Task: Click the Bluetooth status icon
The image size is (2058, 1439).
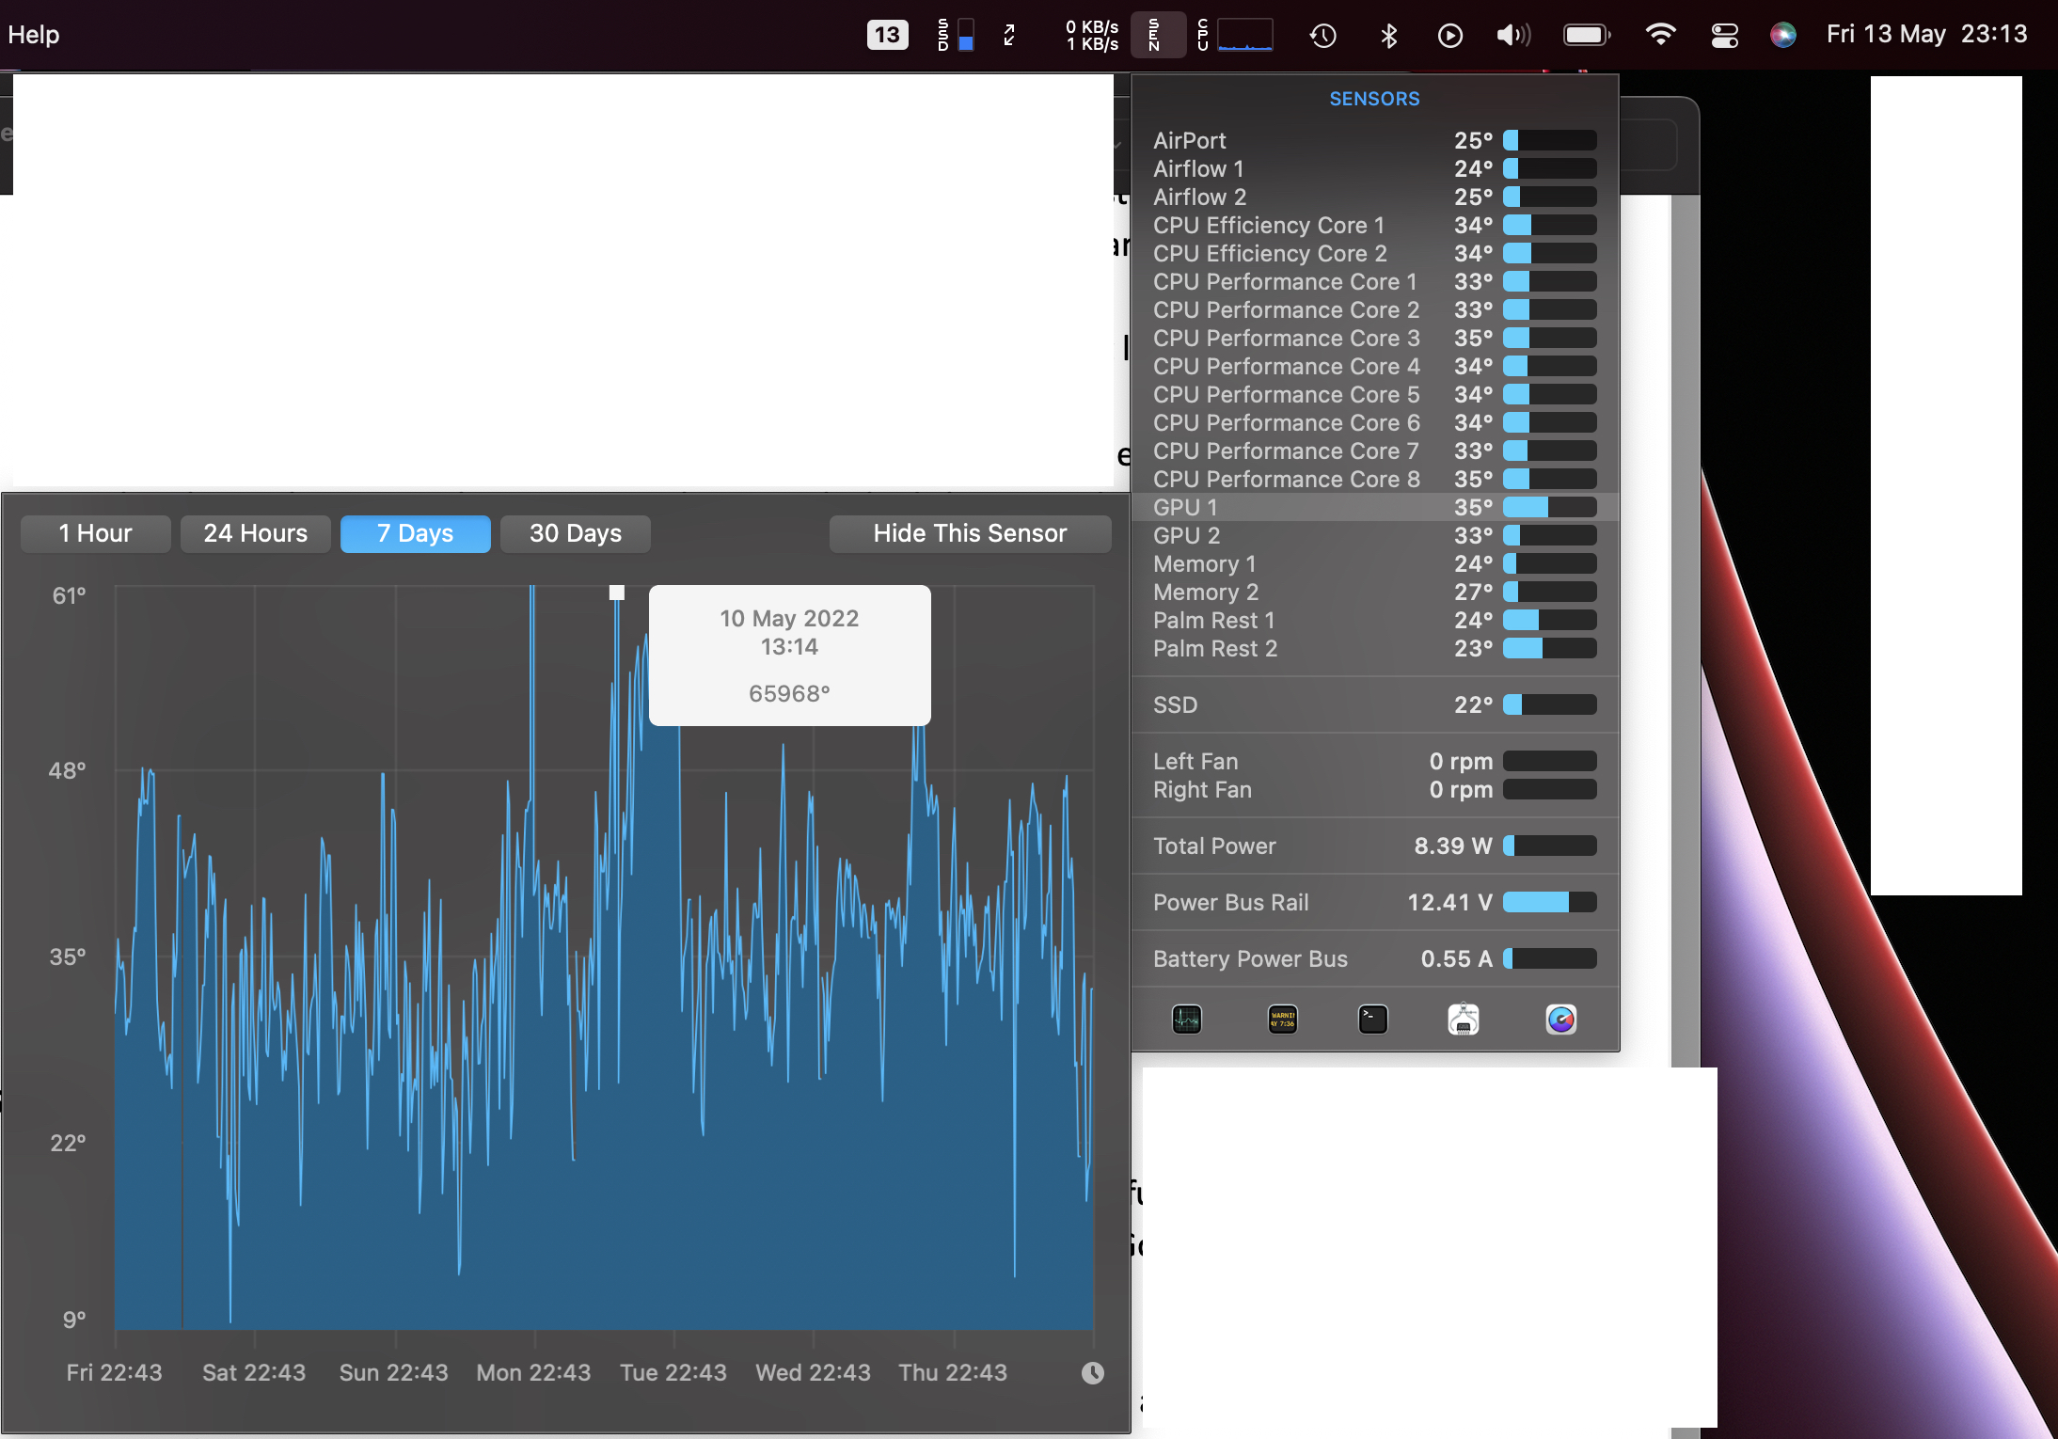Action: click(1388, 36)
